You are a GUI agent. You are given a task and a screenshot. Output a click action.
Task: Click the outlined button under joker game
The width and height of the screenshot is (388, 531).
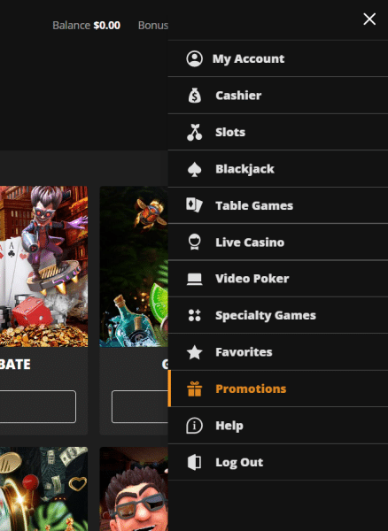[38, 406]
